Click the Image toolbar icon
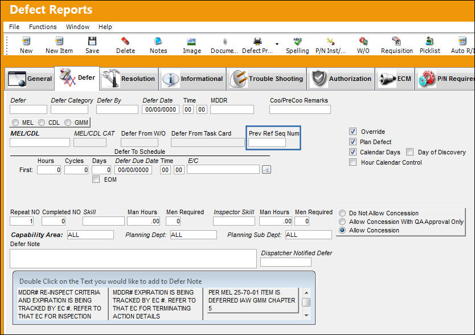 [x=191, y=41]
